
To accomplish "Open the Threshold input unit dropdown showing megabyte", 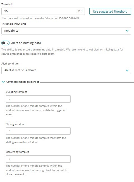I will [66, 31].
